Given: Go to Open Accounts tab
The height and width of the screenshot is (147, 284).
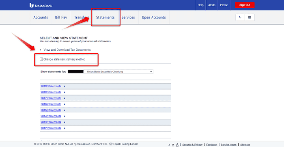Looking at the screenshot, I should click(x=154, y=17).
